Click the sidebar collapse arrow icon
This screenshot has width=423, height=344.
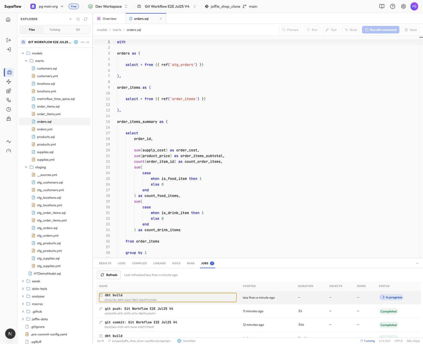coord(9,40)
